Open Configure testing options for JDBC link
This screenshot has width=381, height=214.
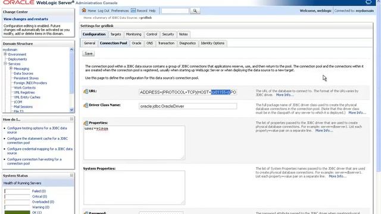coord(37,130)
